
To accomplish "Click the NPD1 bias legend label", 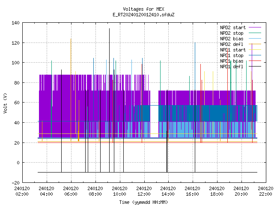I will tap(232, 61).
